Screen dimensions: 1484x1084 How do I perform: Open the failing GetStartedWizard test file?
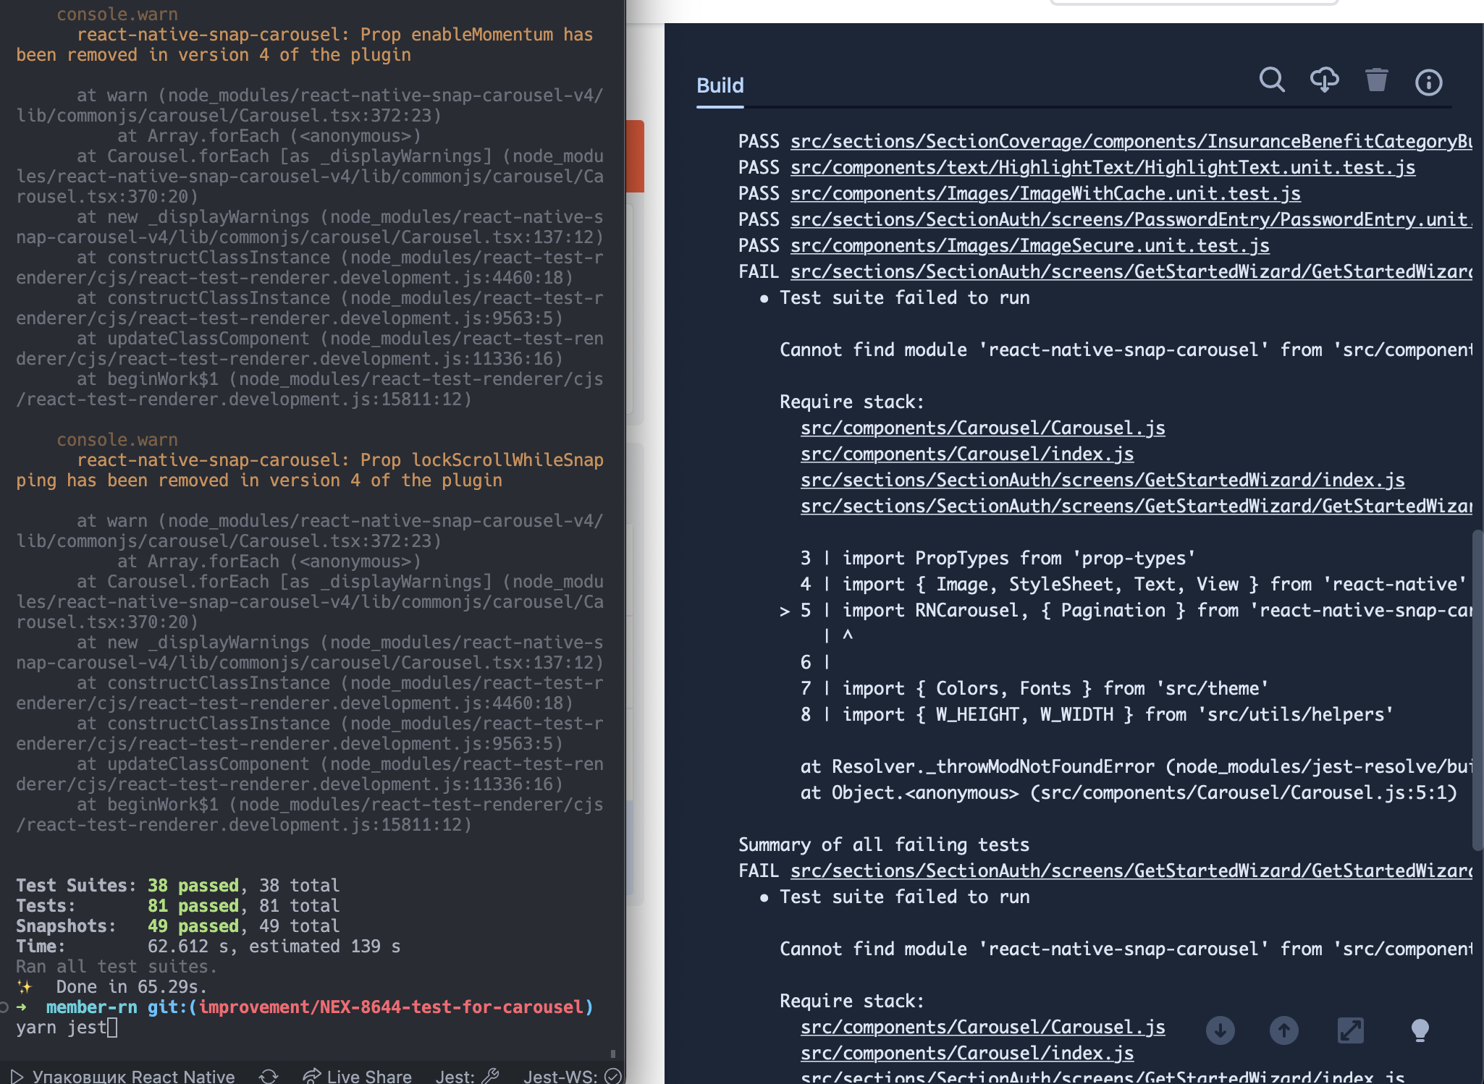click(x=1129, y=271)
